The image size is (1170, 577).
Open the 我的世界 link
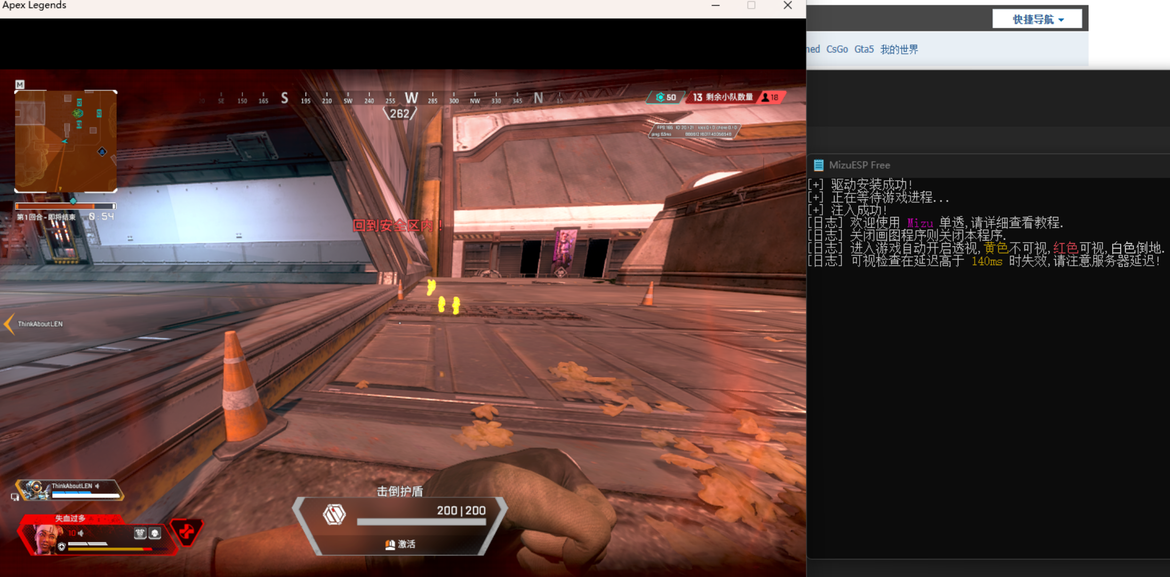899,49
